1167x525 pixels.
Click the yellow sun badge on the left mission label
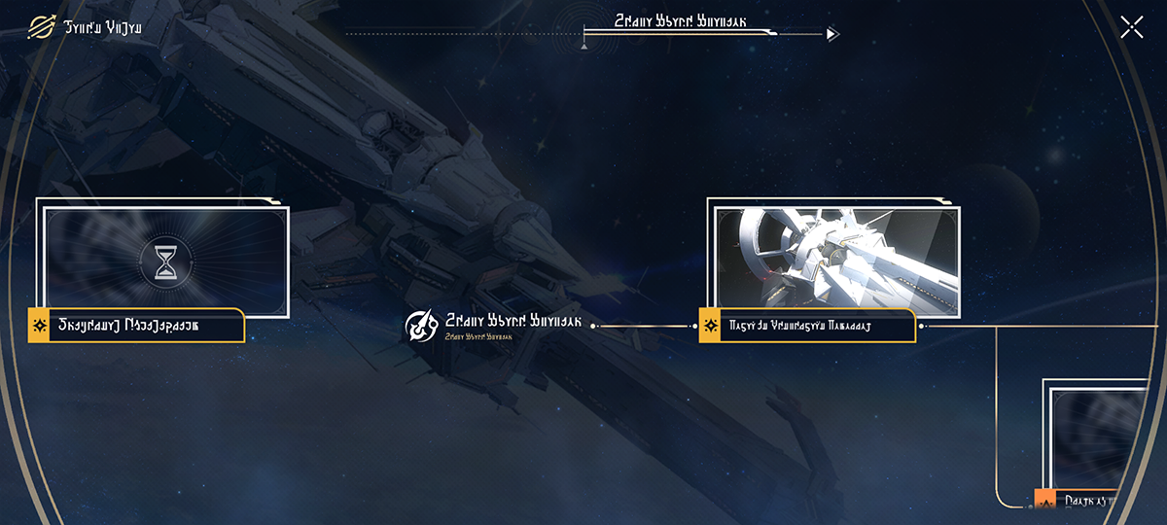[39, 326]
